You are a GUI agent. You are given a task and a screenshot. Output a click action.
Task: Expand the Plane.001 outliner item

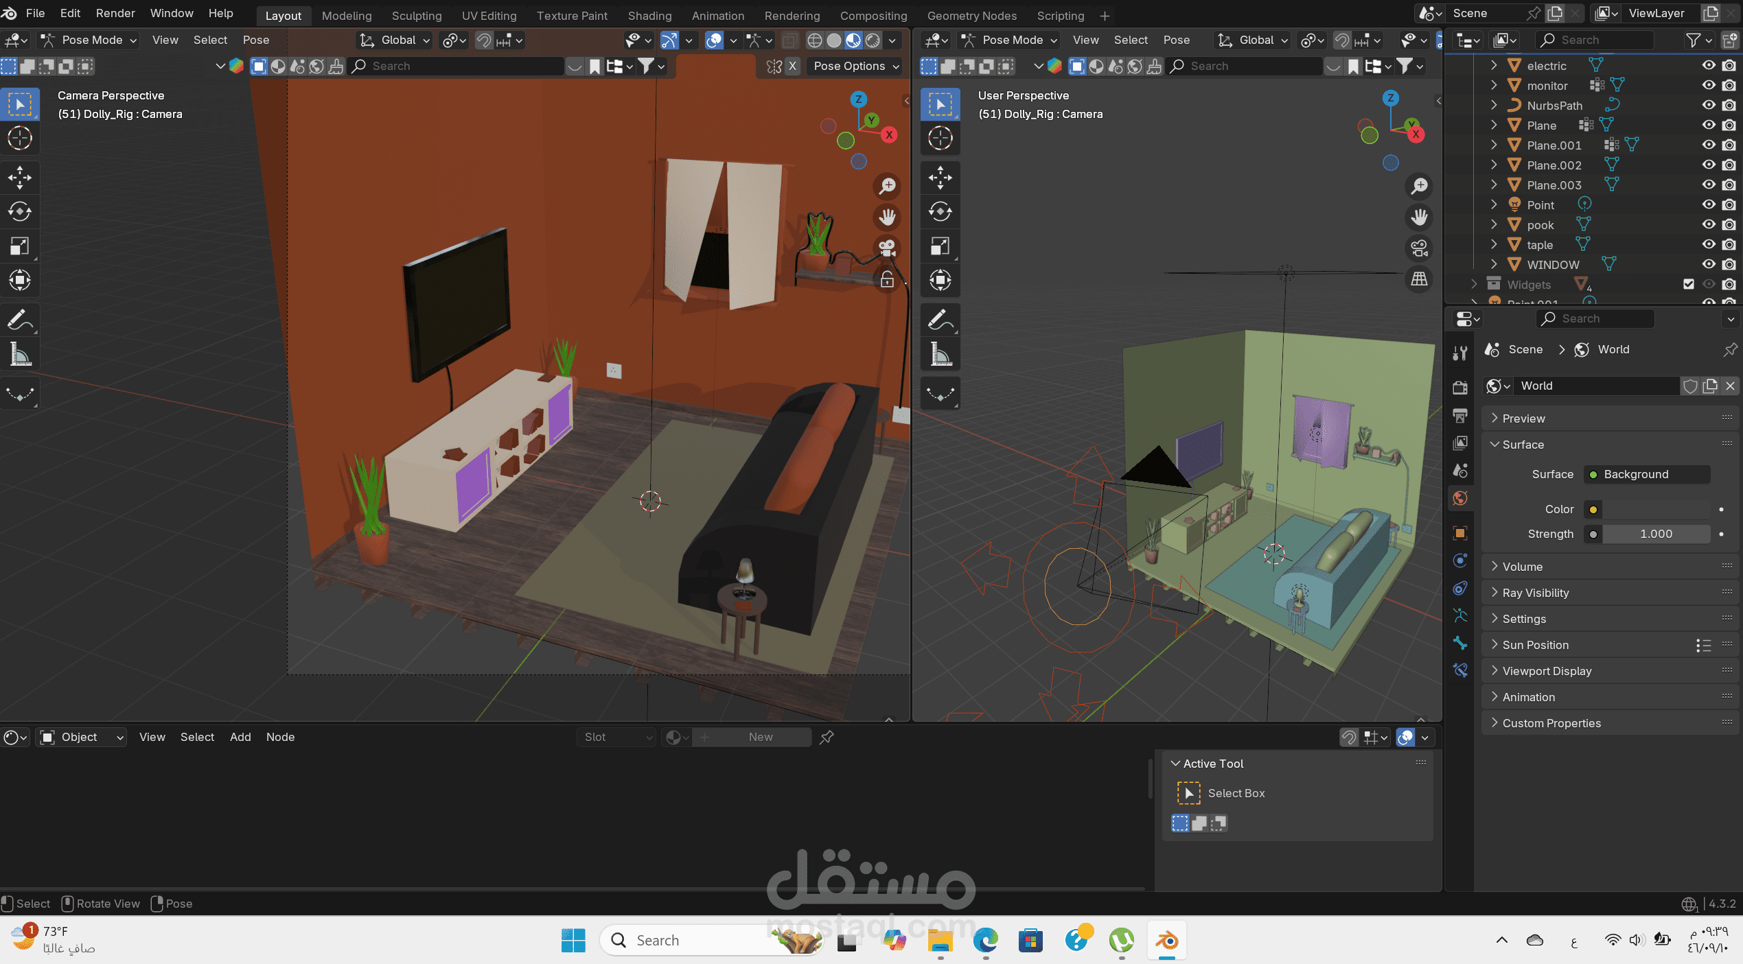1494,145
